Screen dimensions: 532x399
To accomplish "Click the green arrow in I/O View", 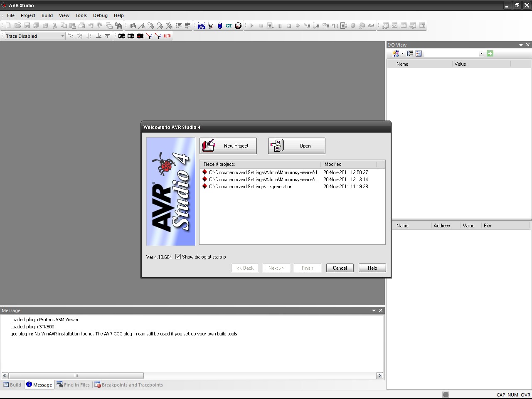I will coord(490,54).
